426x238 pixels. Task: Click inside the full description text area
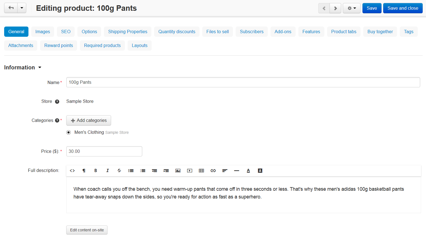[x=243, y=195]
